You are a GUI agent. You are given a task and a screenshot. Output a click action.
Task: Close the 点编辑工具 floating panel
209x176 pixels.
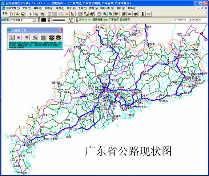pyautogui.click(x=60, y=30)
